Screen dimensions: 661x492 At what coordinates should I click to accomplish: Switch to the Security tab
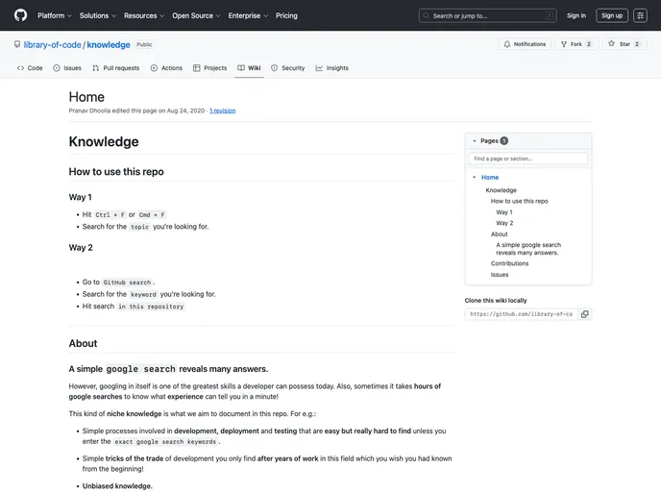[288, 68]
